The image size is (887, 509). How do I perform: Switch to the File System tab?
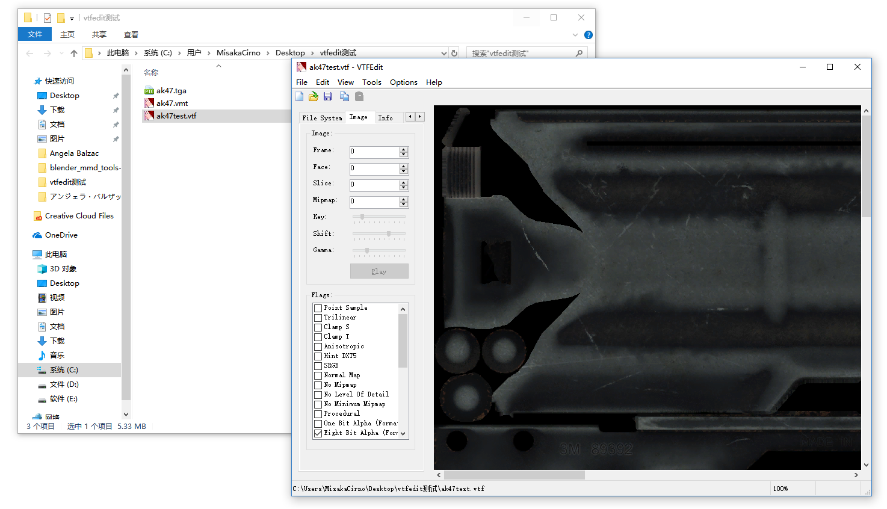click(x=322, y=118)
